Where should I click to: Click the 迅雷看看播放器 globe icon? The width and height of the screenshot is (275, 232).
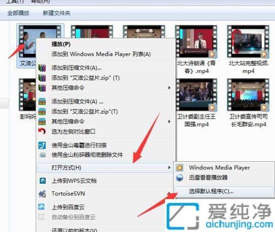180,178
